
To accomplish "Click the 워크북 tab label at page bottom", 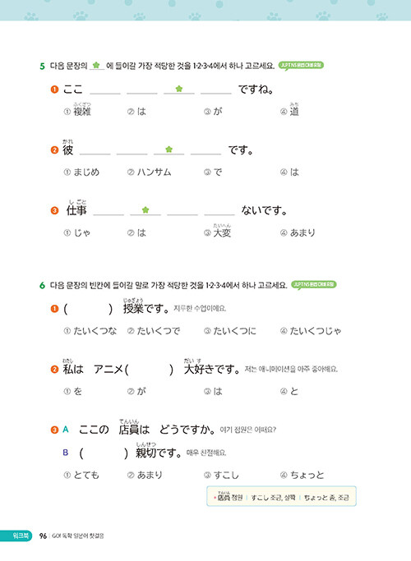I will coord(16,536).
